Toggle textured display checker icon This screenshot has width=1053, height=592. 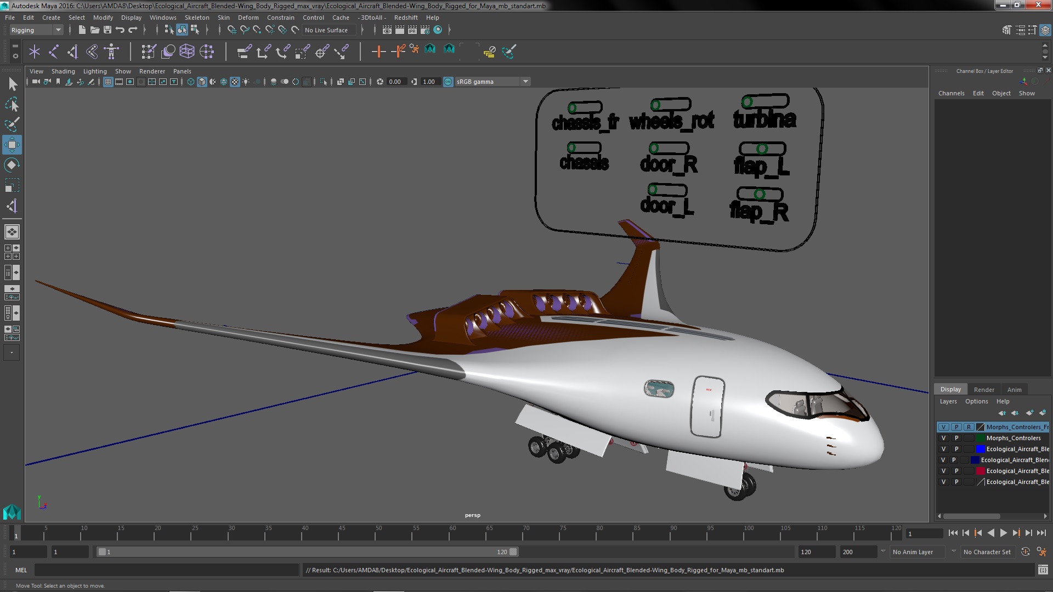[x=235, y=82]
